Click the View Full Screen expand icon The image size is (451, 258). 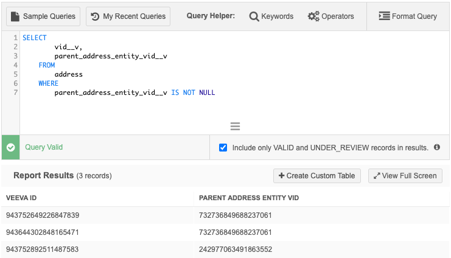(377, 176)
